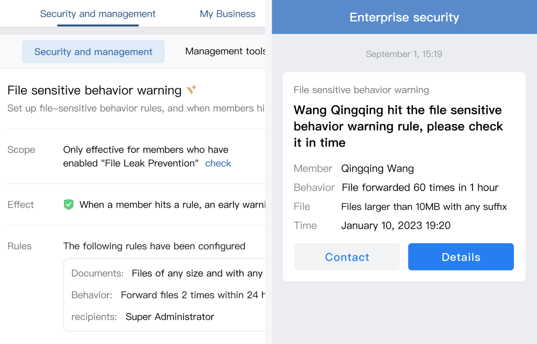Click the File sensitive behavior warning heading
Viewport: 537px width, 344px height.
pyautogui.click(x=95, y=90)
